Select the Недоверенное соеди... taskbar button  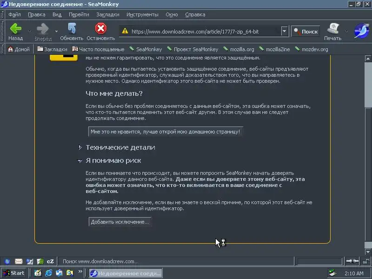tap(126, 273)
